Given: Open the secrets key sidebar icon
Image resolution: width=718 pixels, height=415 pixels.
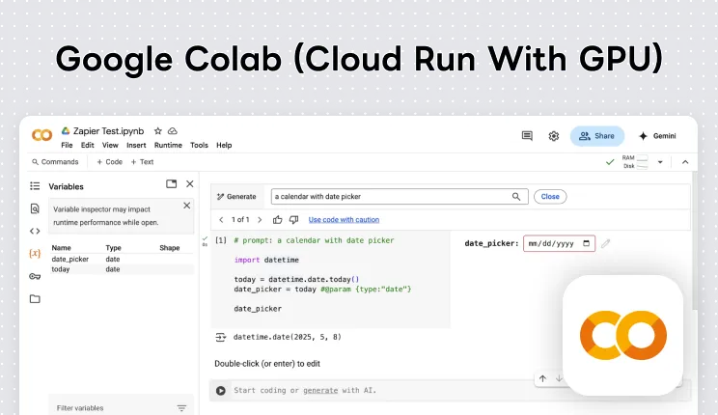Looking at the screenshot, I should coord(35,276).
